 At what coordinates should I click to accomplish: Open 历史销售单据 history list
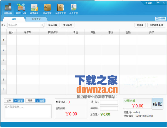point(156,25)
